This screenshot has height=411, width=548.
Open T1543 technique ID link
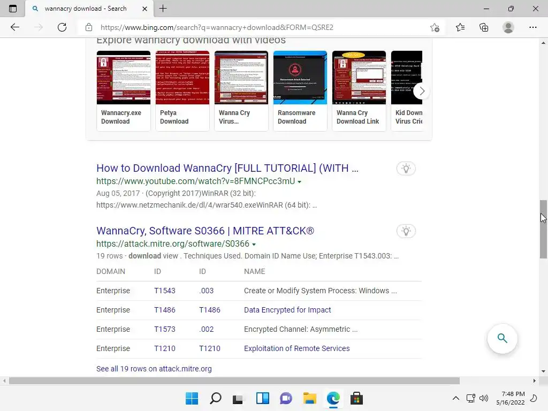(x=165, y=291)
